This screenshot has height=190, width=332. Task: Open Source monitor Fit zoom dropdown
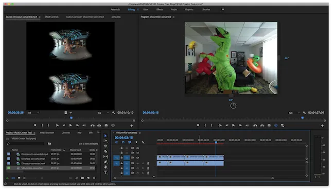33,113
